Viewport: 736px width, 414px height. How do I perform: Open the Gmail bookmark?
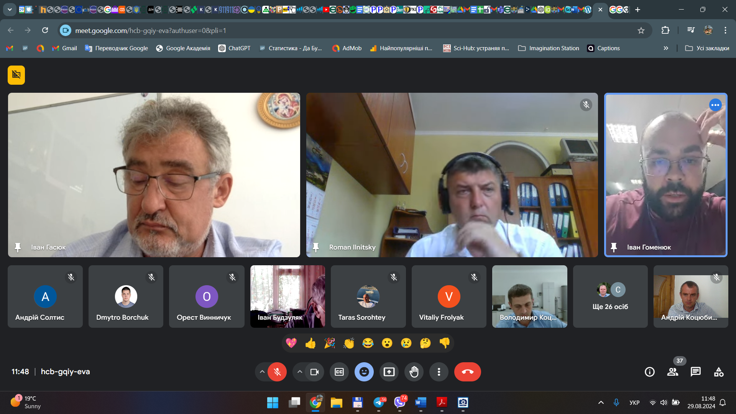65,48
